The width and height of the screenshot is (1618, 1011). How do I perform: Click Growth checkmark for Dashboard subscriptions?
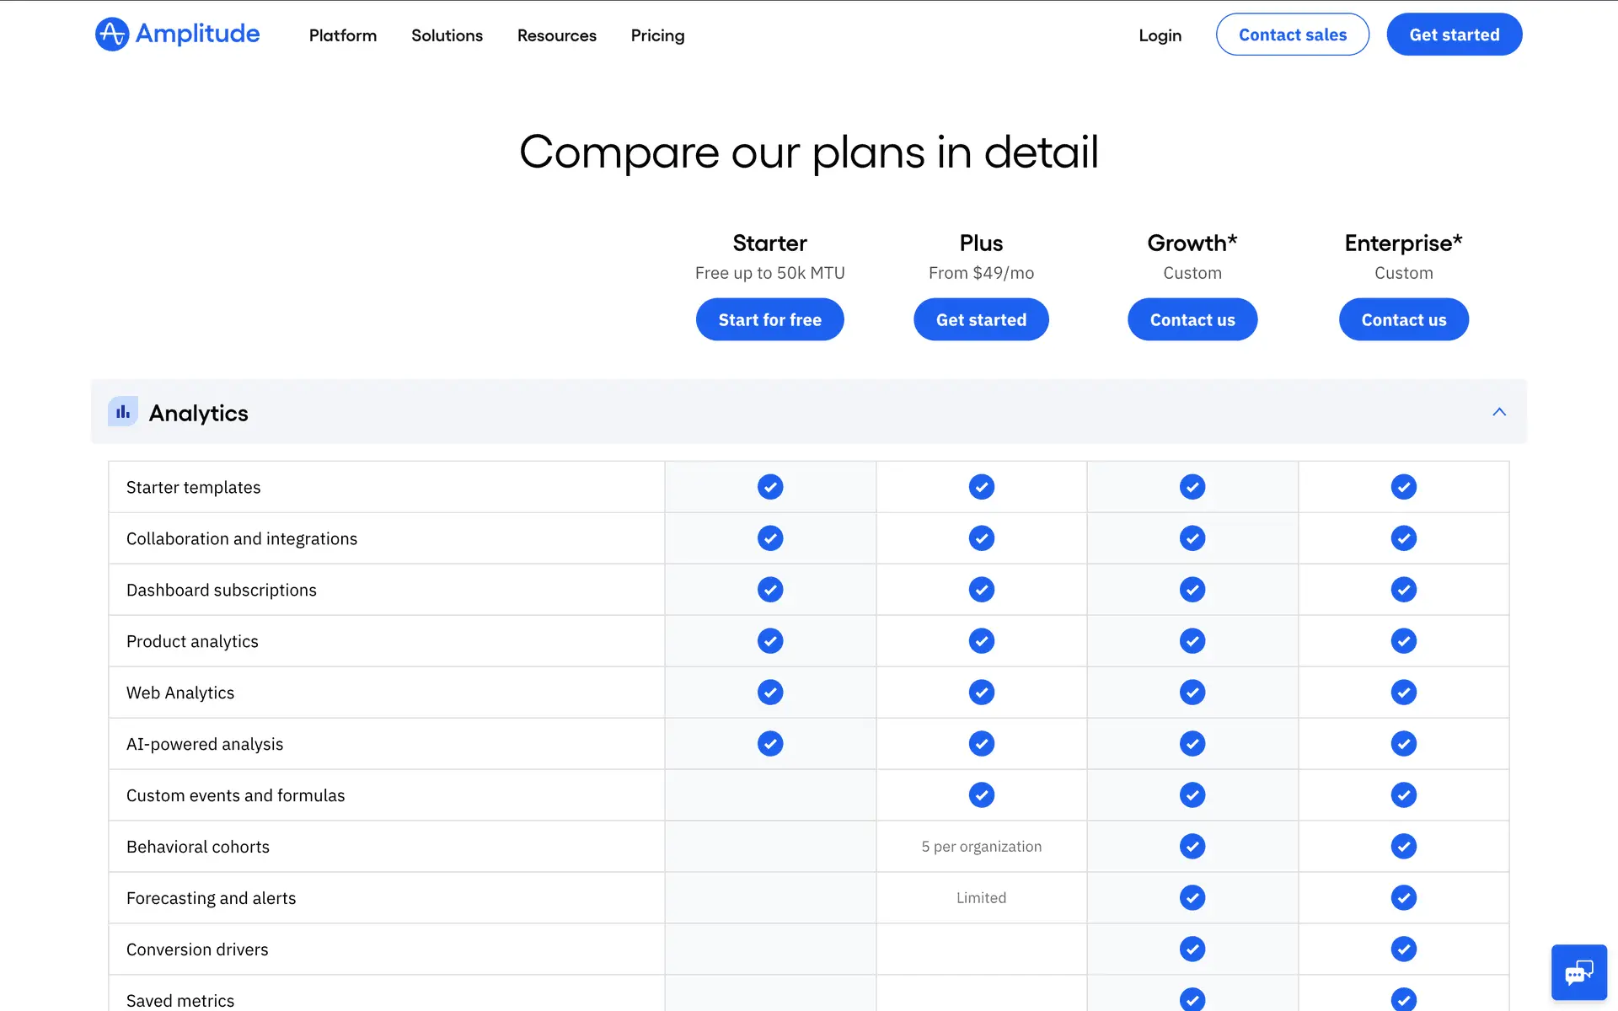point(1192,590)
